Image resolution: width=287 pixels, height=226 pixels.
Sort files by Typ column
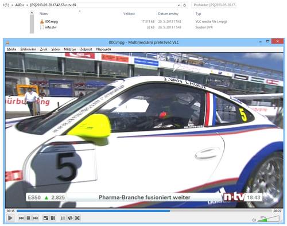click(198, 14)
